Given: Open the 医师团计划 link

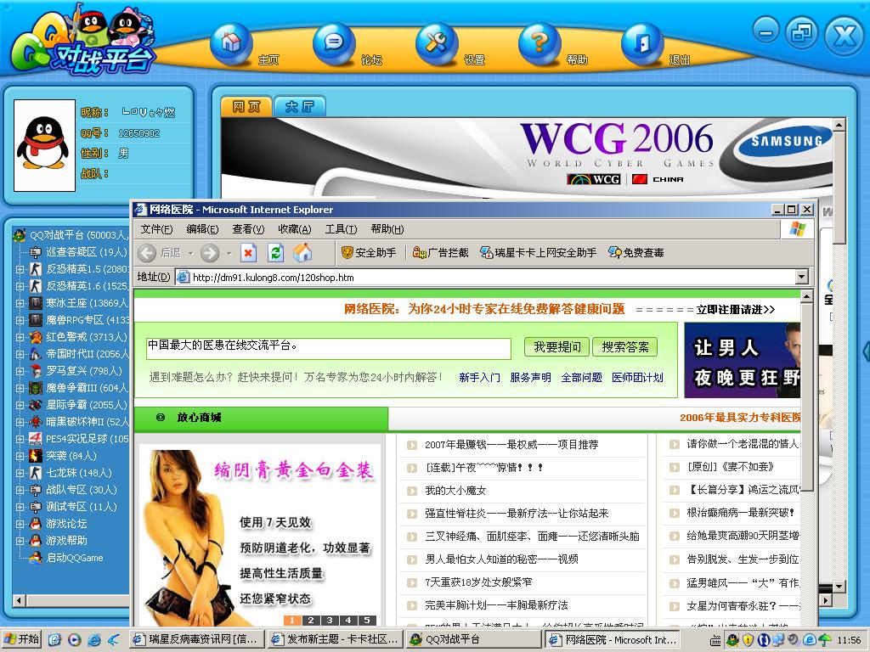Looking at the screenshot, I should tap(637, 378).
